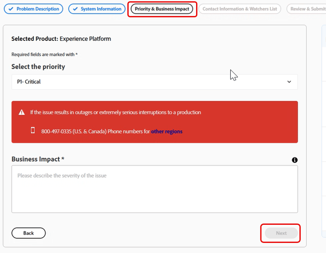The image size is (326, 253).
Task: Click the 'Select the priority' heading
Action: point(38,67)
